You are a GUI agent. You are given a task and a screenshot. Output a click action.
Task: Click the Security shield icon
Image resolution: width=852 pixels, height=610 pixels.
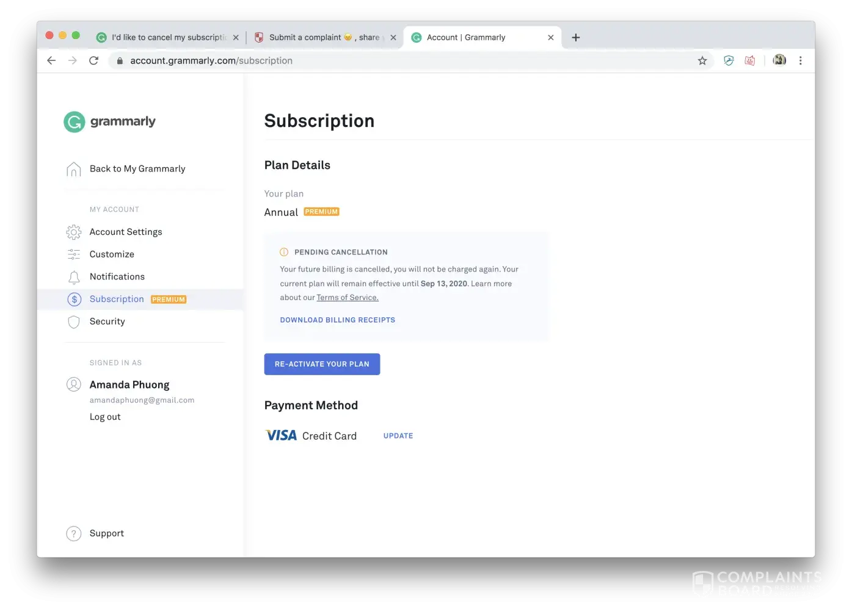tap(74, 321)
